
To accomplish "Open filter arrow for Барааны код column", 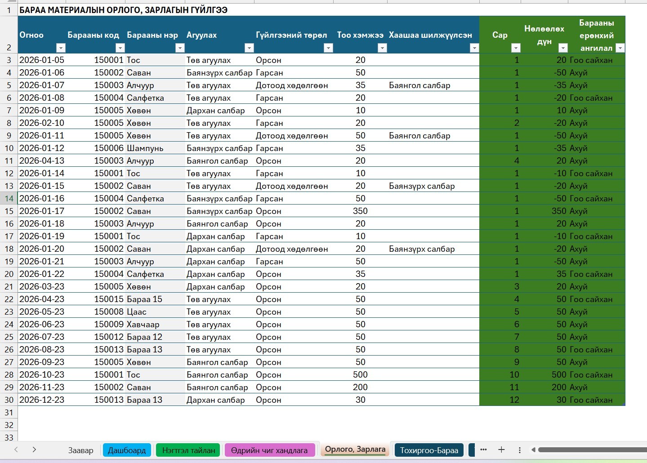I will tap(120, 48).
